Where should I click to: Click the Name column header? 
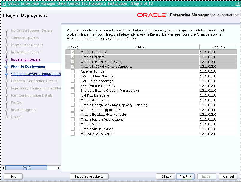point(140,47)
